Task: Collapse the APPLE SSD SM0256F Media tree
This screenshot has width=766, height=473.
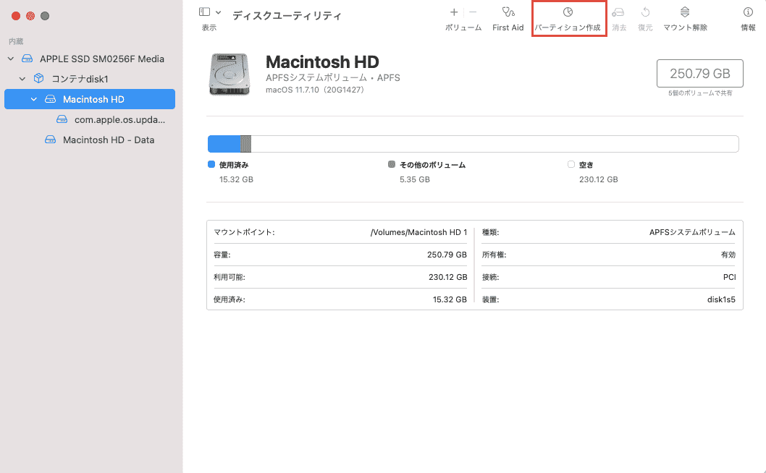Action: pos(11,59)
